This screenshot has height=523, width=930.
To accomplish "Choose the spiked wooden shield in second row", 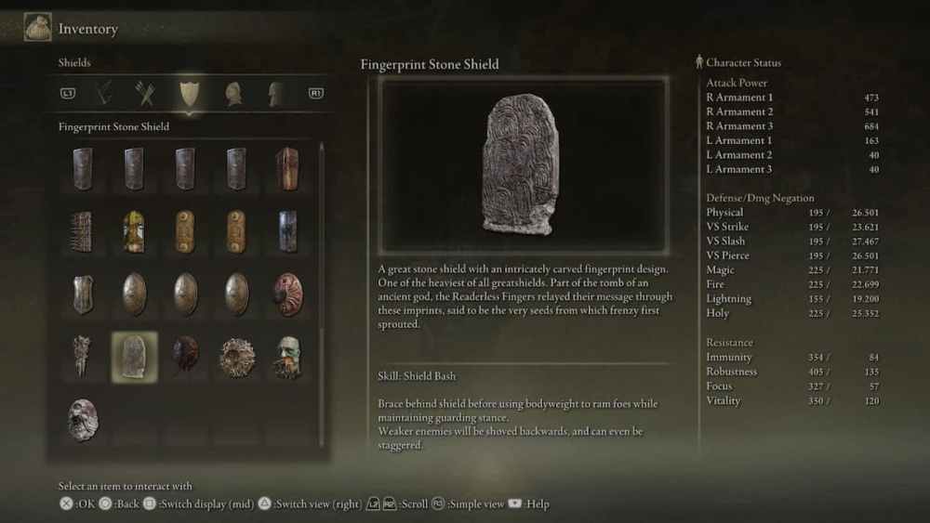I will click(x=83, y=231).
